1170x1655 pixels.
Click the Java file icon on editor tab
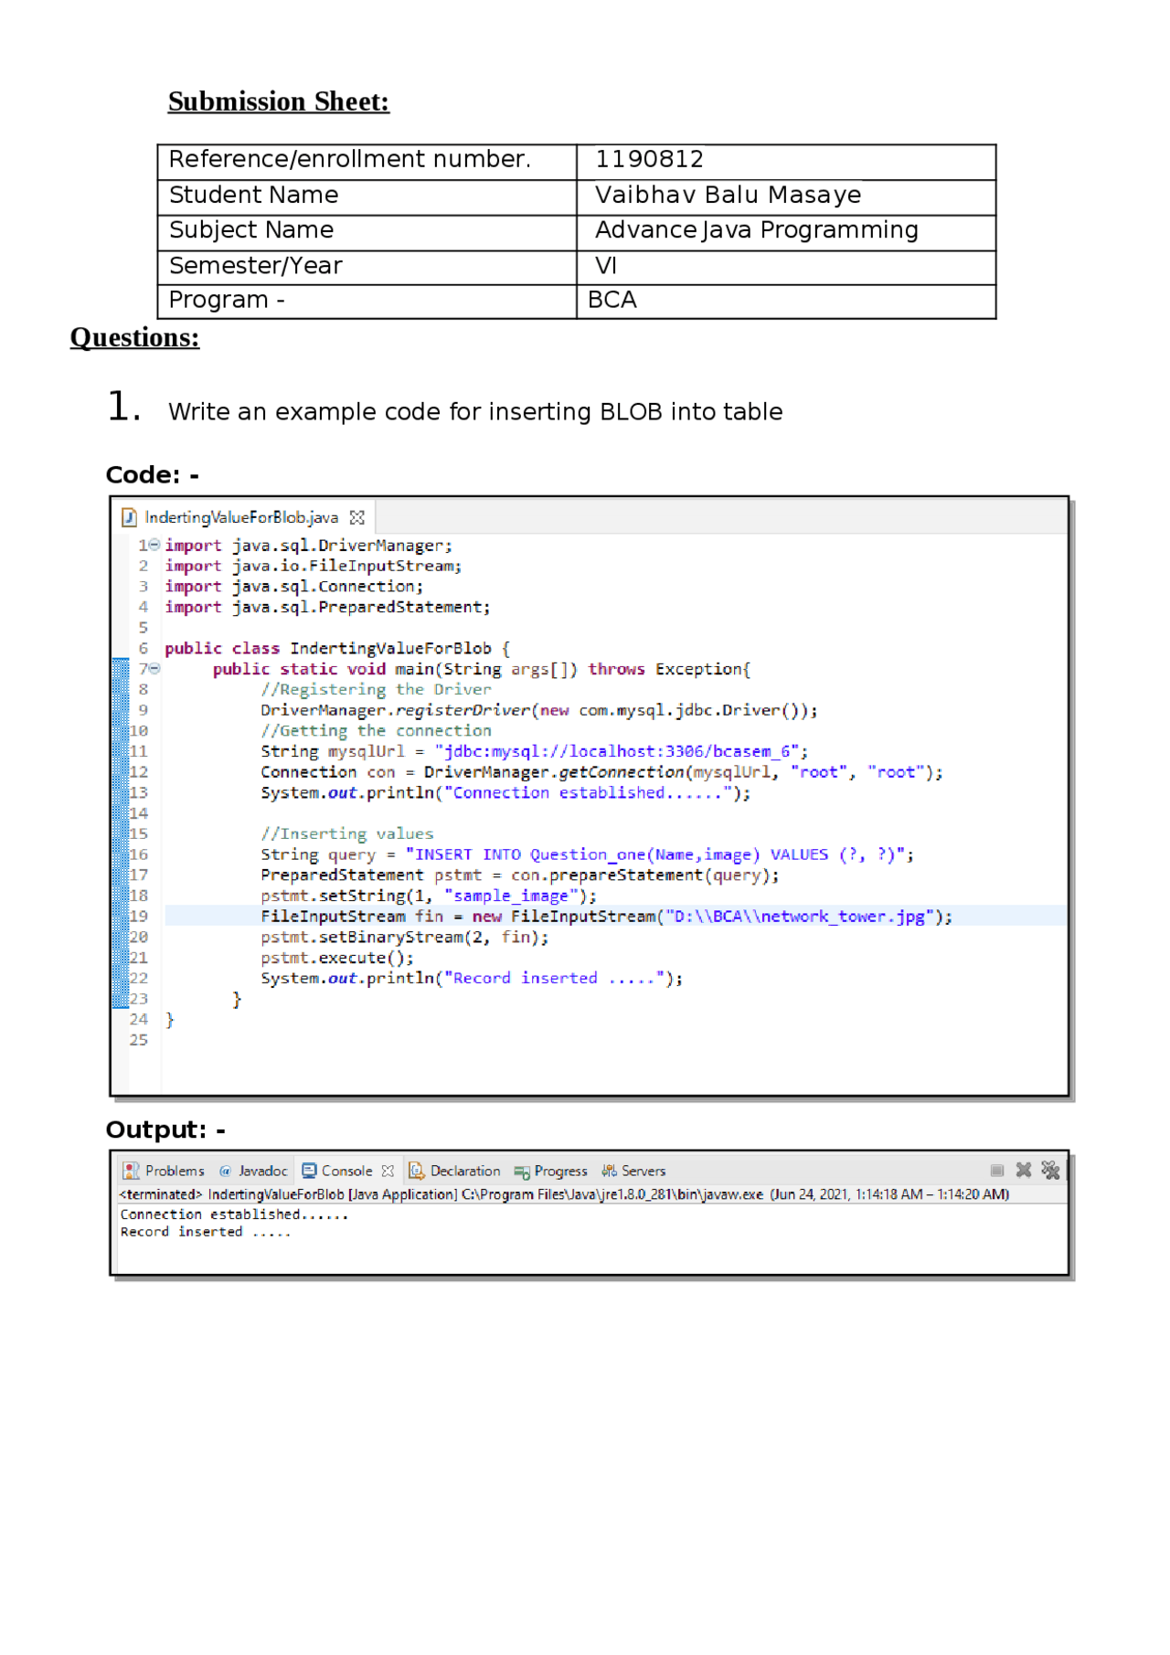pos(130,518)
